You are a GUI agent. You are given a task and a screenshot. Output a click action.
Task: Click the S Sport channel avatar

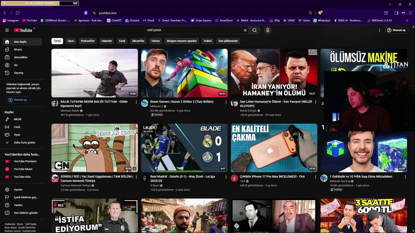click(145, 178)
